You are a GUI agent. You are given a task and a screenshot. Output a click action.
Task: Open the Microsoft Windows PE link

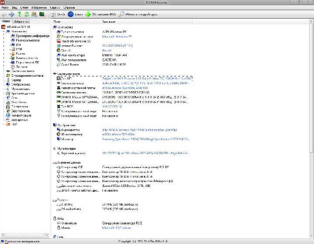point(117,37)
